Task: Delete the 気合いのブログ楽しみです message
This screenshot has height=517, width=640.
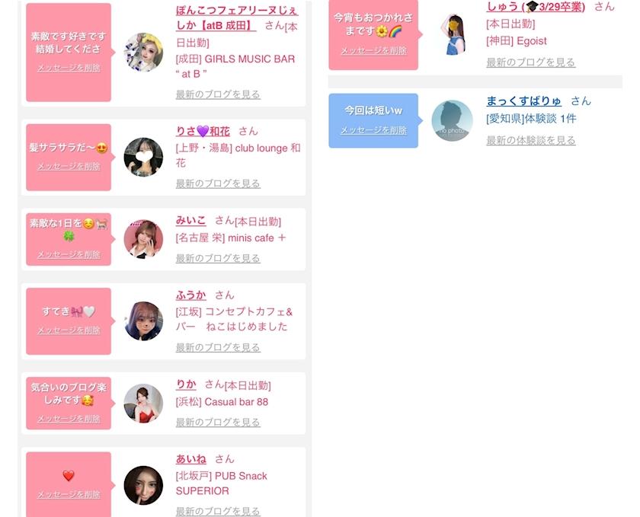Action: tap(69, 419)
